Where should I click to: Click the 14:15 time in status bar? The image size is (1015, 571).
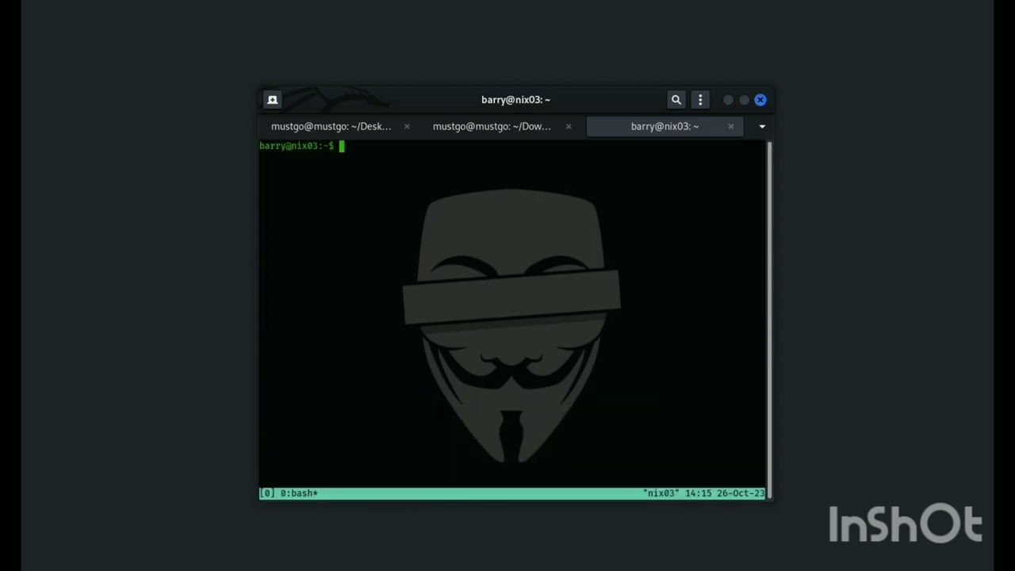click(698, 493)
